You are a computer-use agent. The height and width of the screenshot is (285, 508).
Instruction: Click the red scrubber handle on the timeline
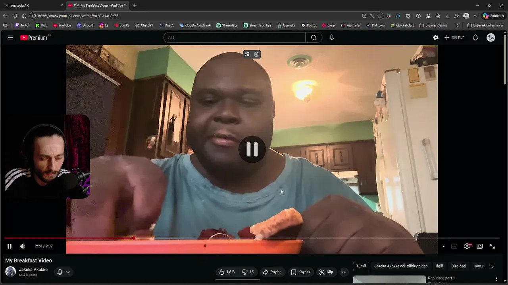(134, 238)
